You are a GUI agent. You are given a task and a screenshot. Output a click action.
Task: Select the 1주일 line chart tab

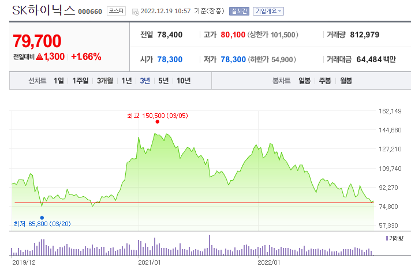pyautogui.click(x=80, y=81)
